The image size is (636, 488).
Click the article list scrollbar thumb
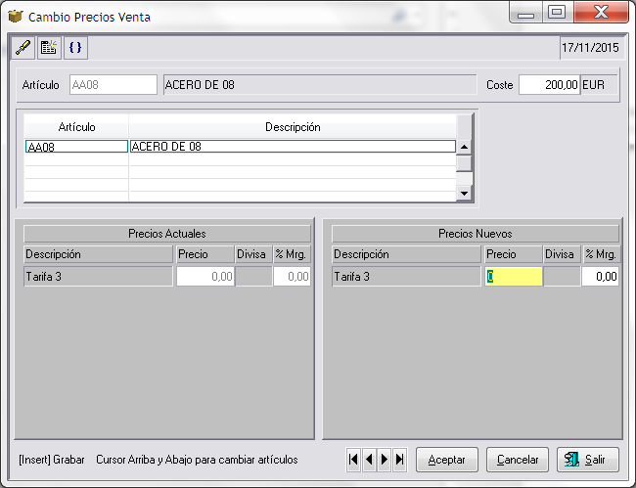(x=464, y=163)
